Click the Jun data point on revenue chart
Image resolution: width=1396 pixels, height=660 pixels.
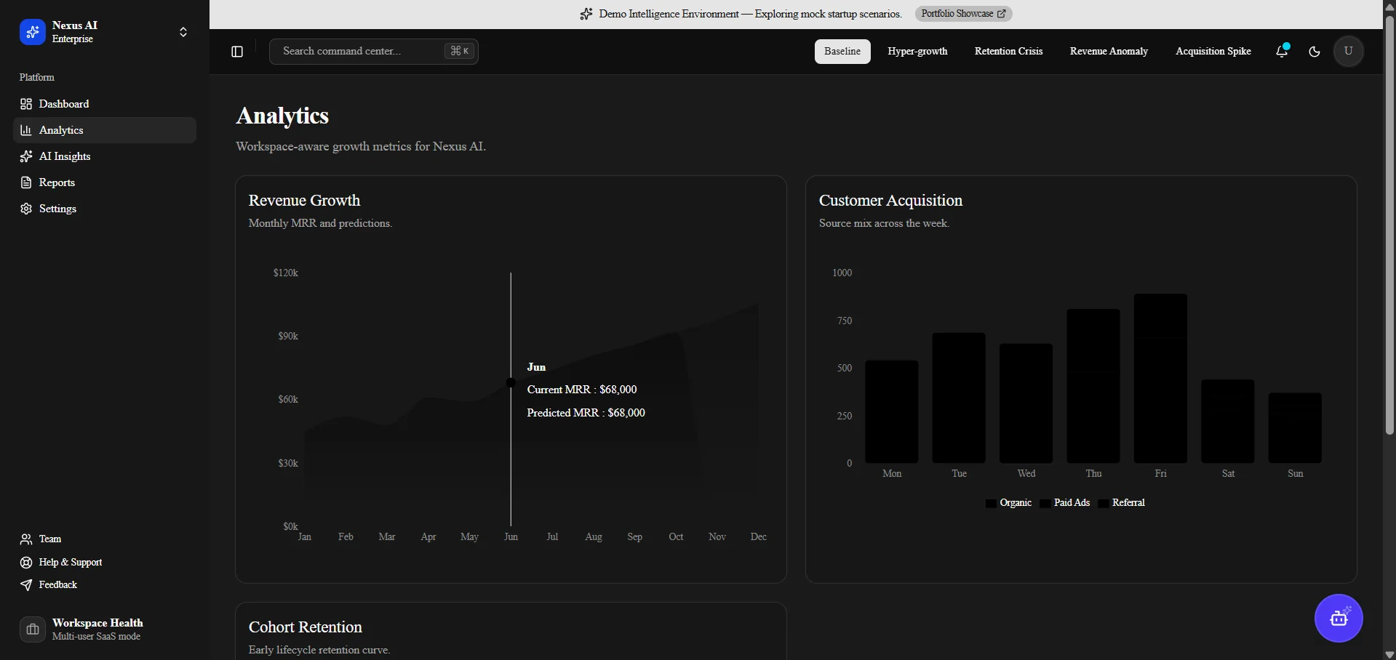click(x=511, y=383)
